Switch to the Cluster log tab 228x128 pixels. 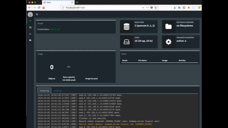[x=44, y=91]
